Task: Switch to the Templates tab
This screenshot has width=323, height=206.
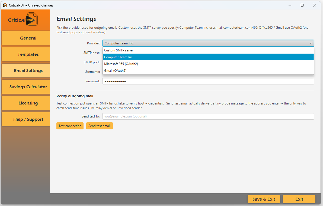Action: tap(26, 54)
